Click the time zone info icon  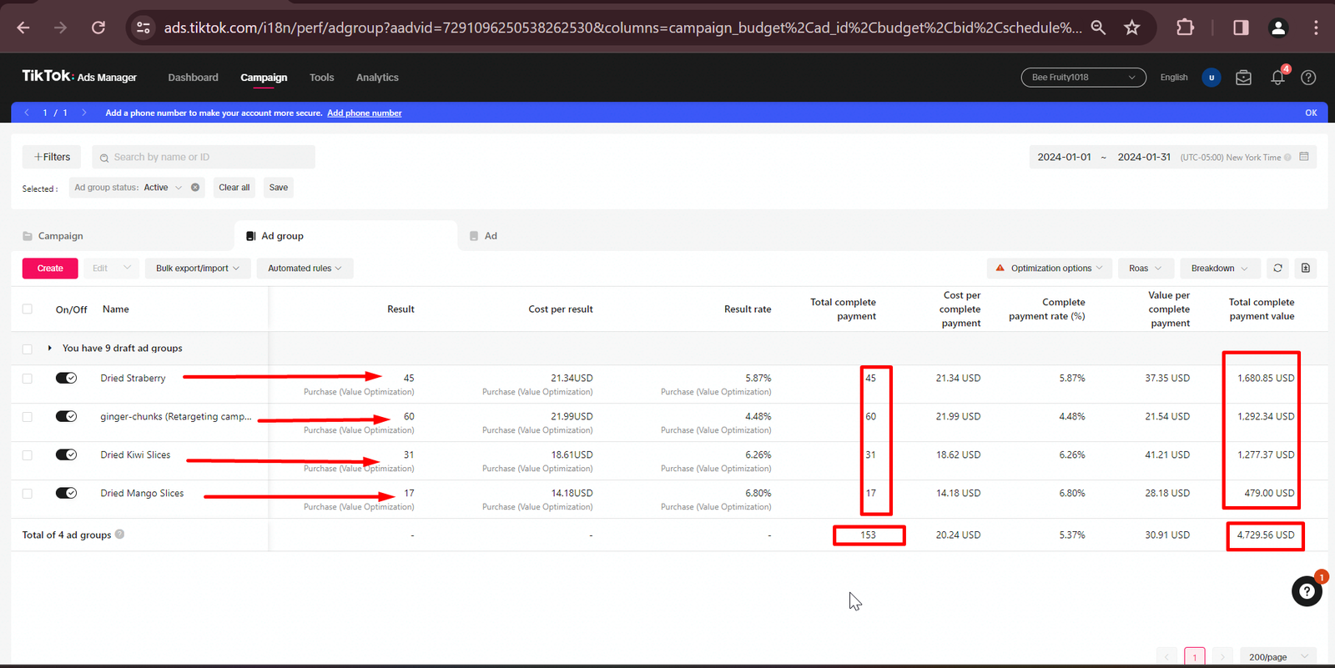(x=1287, y=158)
